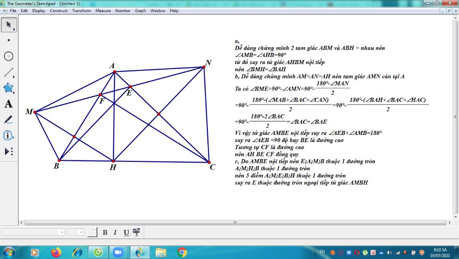
Task: Open Firefox from the taskbar
Action: tap(56, 252)
